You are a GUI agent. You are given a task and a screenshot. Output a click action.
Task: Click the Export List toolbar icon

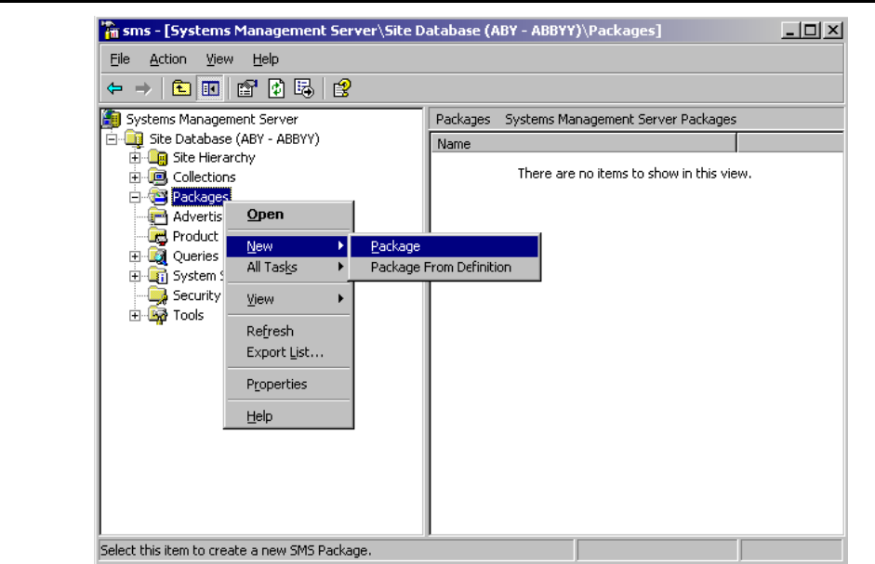point(304,88)
